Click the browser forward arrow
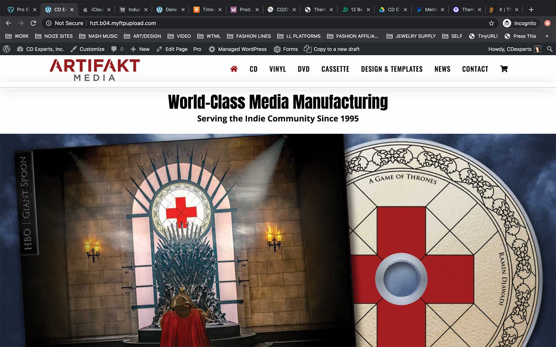556x347 pixels. click(21, 23)
